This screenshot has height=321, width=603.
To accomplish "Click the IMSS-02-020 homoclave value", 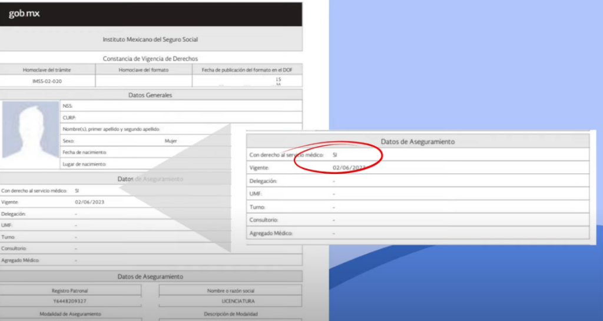I will pos(47,81).
